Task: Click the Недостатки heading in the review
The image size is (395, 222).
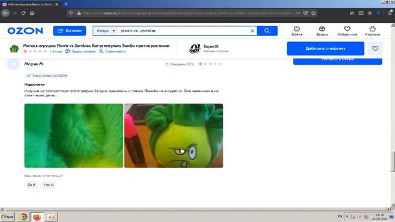Action: [35, 84]
